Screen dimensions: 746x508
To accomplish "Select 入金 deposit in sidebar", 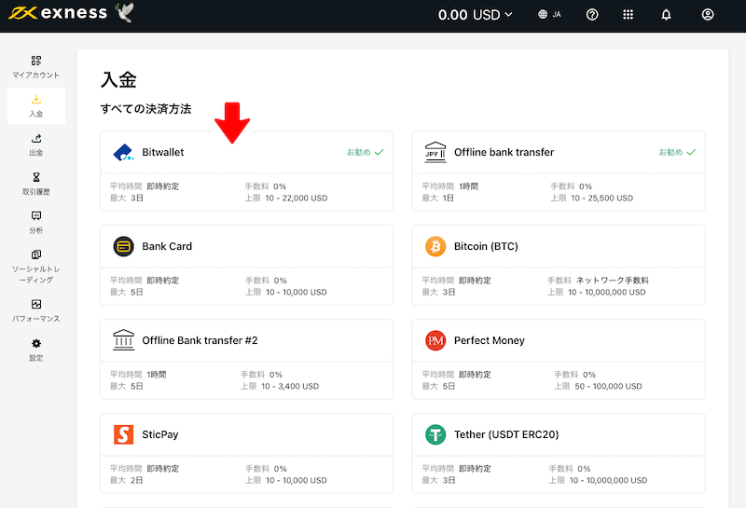I will click(x=36, y=105).
